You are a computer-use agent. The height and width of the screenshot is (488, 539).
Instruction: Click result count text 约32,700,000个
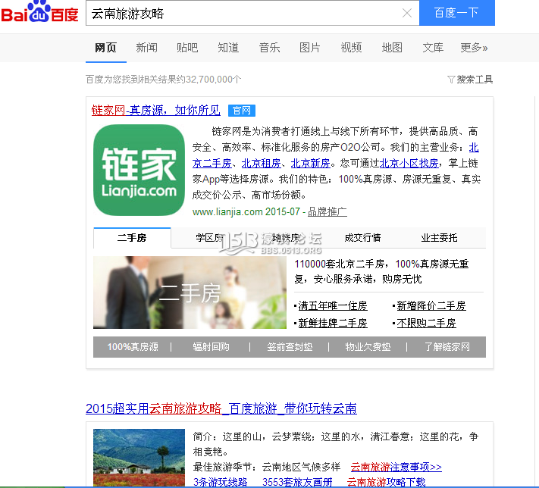[x=208, y=80]
